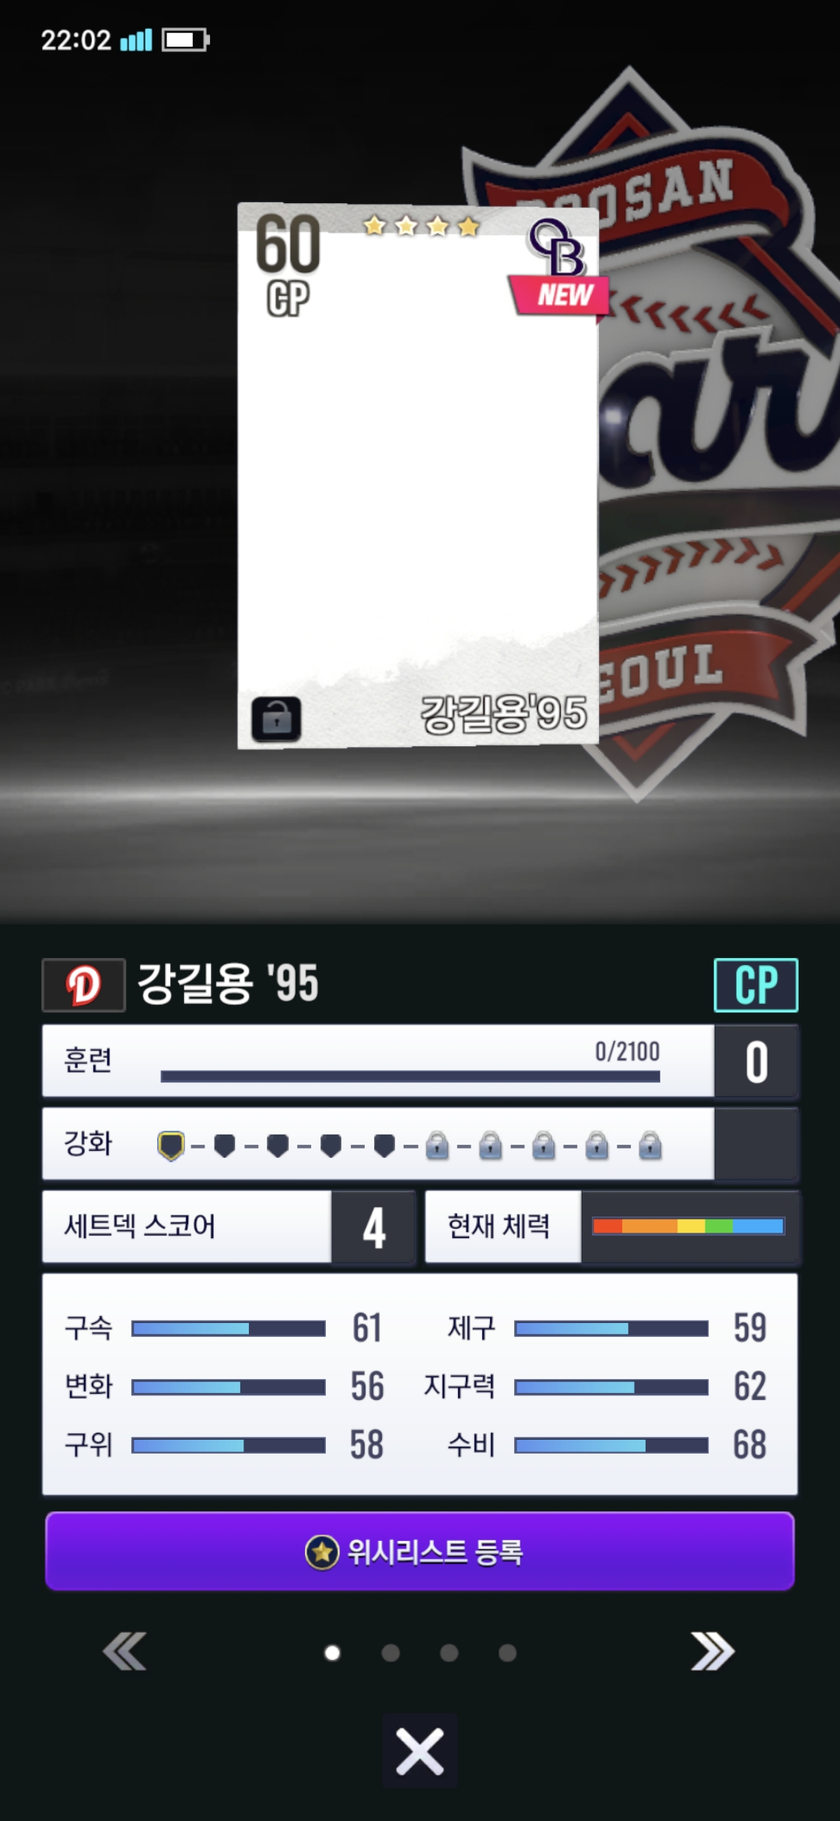This screenshot has width=840, height=1821.
Task: Switch to the third page dot
Action: [x=449, y=1652]
